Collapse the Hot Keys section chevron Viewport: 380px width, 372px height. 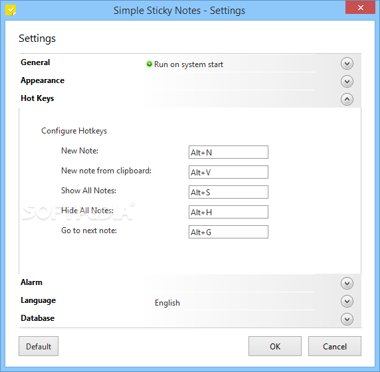(347, 100)
